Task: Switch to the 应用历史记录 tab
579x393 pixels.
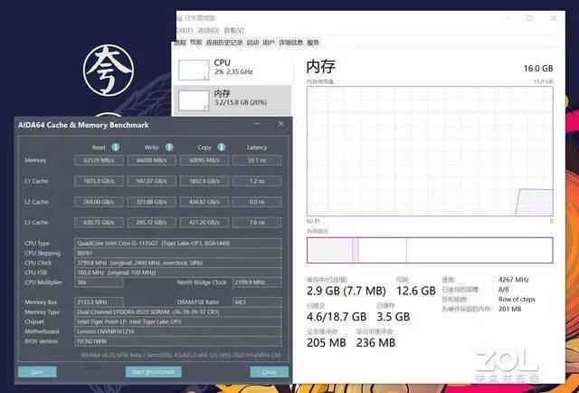Action: [x=224, y=43]
